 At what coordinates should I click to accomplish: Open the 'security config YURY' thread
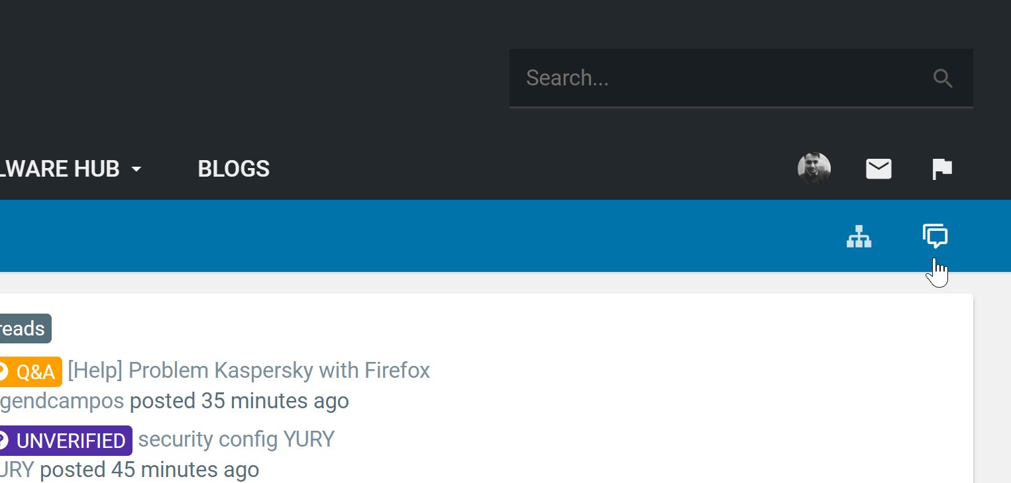(236, 439)
